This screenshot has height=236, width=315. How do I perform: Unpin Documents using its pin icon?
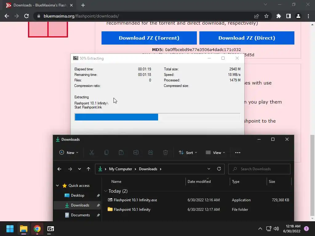[x=98, y=215]
